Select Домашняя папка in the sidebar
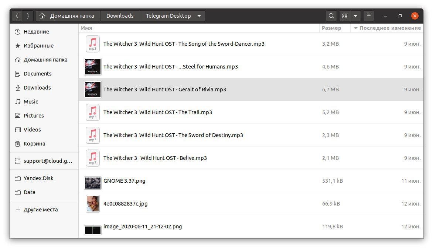The image size is (433, 249). 44,60
